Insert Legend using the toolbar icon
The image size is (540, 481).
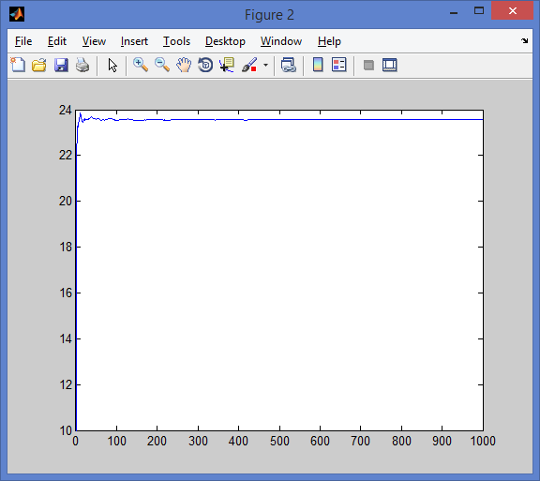pyautogui.click(x=339, y=65)
